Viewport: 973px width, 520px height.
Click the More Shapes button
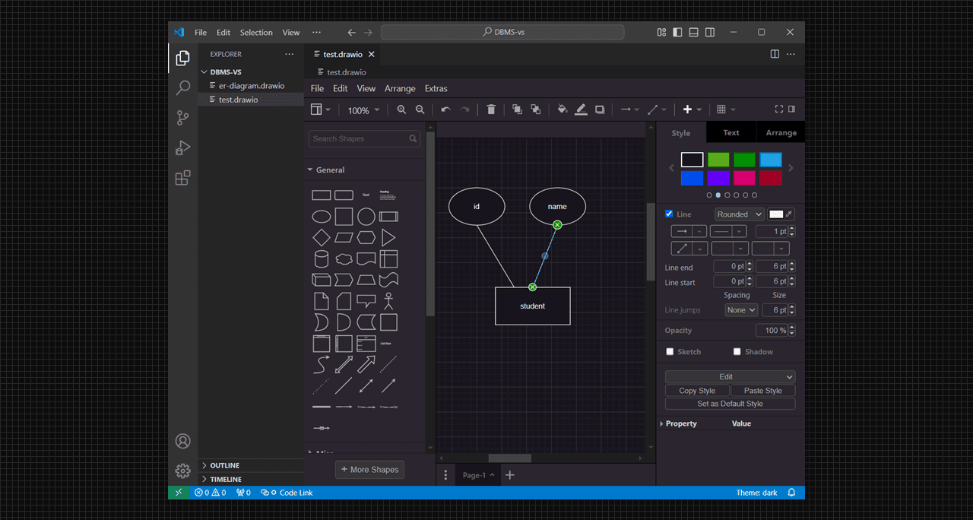(x=369, y=470)
